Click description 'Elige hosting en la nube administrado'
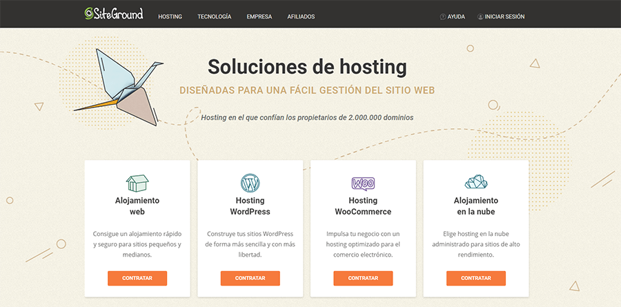Screen dimensions: 621x307 [476, 244]
